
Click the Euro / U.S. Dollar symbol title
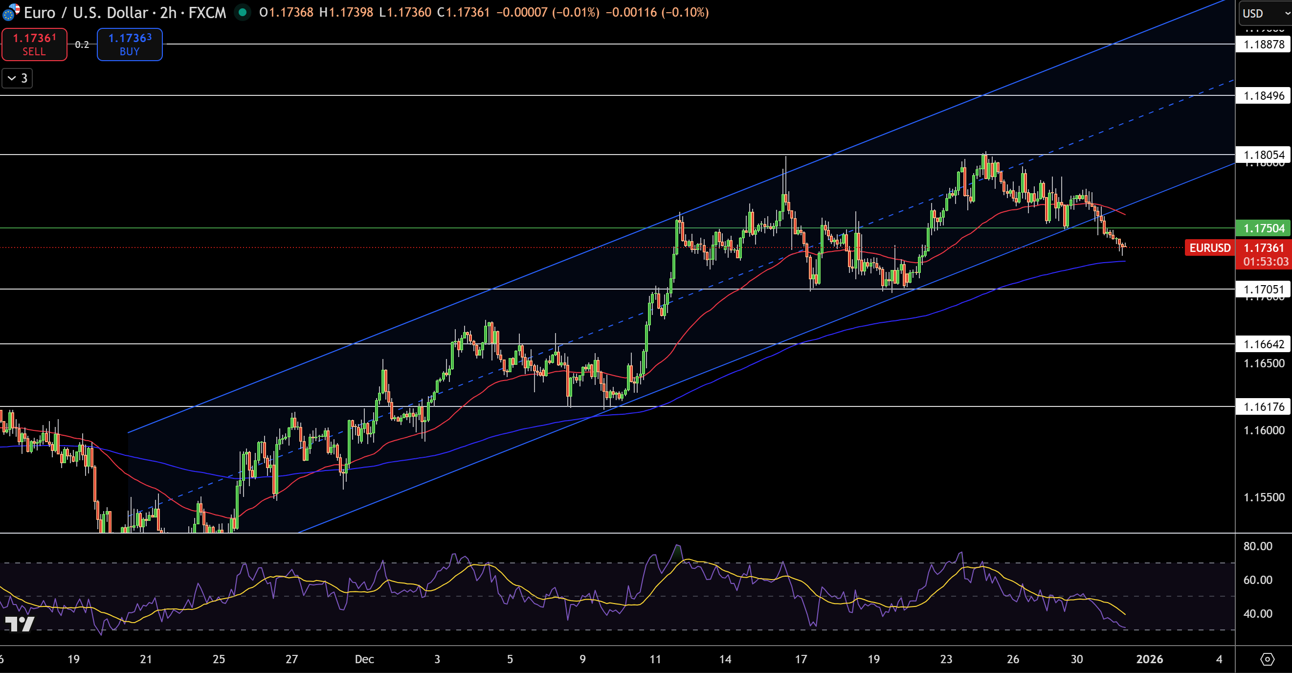(x=86, y=12)
